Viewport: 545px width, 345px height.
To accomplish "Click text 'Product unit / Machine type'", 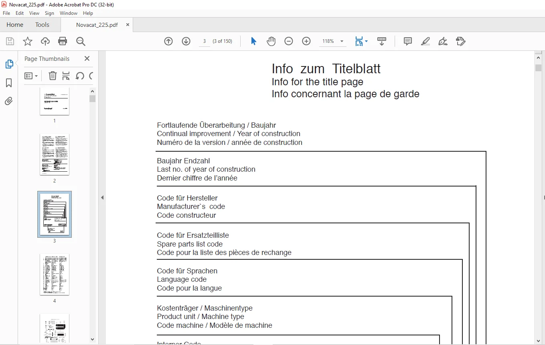I will click(x=201, y=317).
